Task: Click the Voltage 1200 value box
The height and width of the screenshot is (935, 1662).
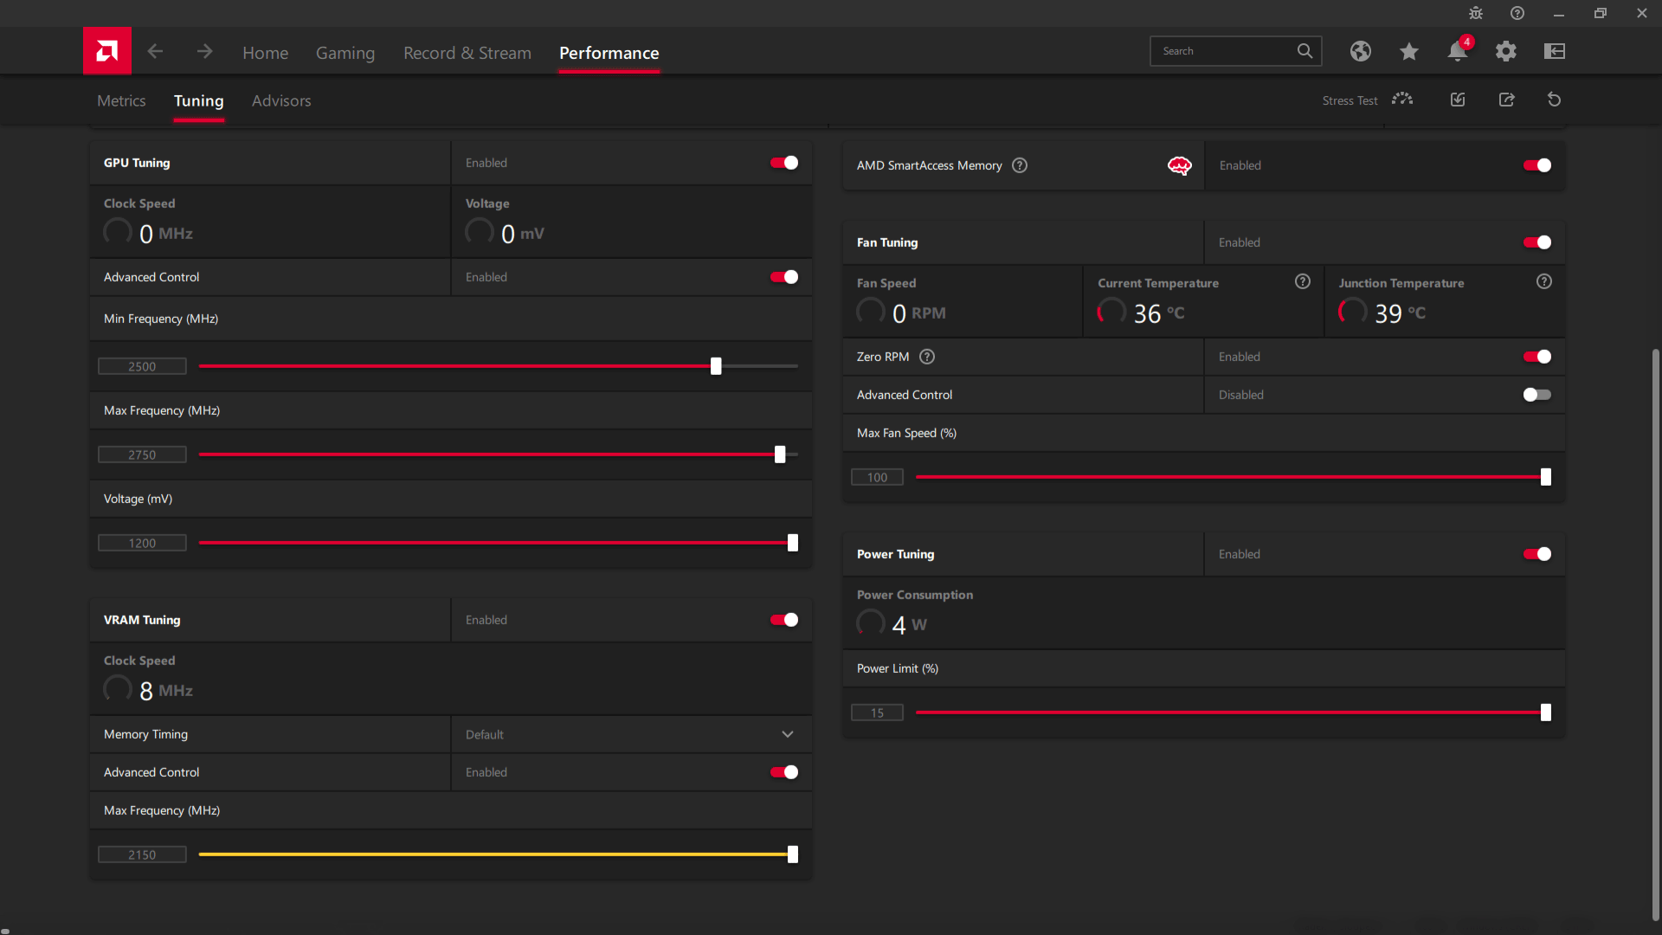Action: coord(142,543)
